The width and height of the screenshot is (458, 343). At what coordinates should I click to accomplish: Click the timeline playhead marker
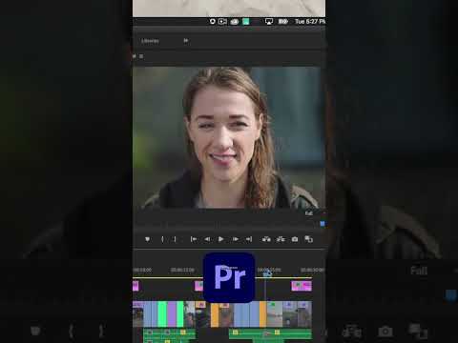[267, 273]
